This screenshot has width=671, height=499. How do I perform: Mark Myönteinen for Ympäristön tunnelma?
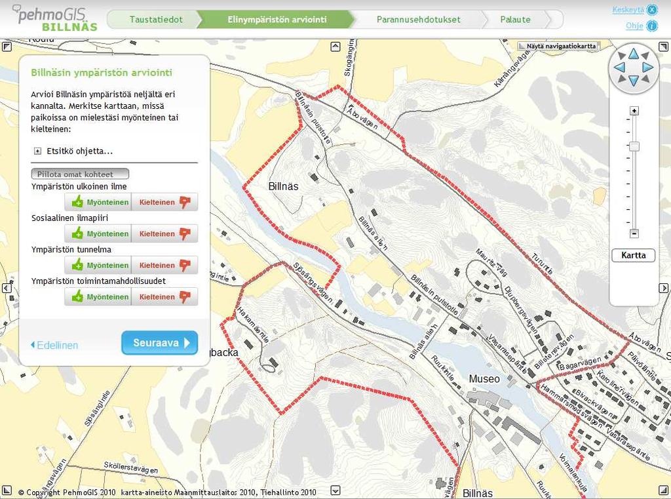coord(98,265)
